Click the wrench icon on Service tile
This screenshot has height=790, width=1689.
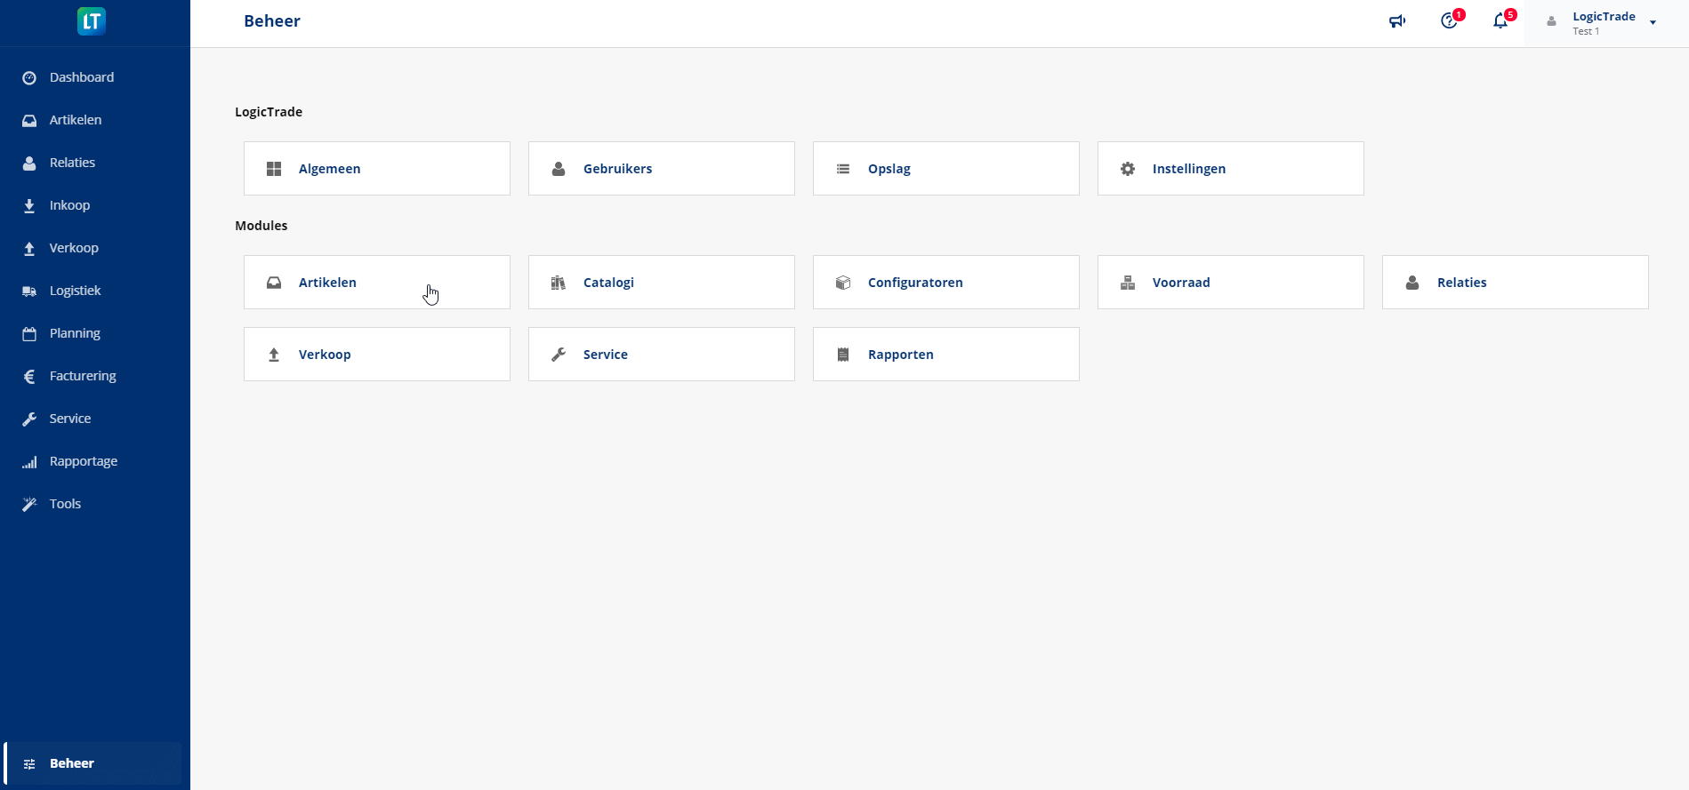pos(559,355)
